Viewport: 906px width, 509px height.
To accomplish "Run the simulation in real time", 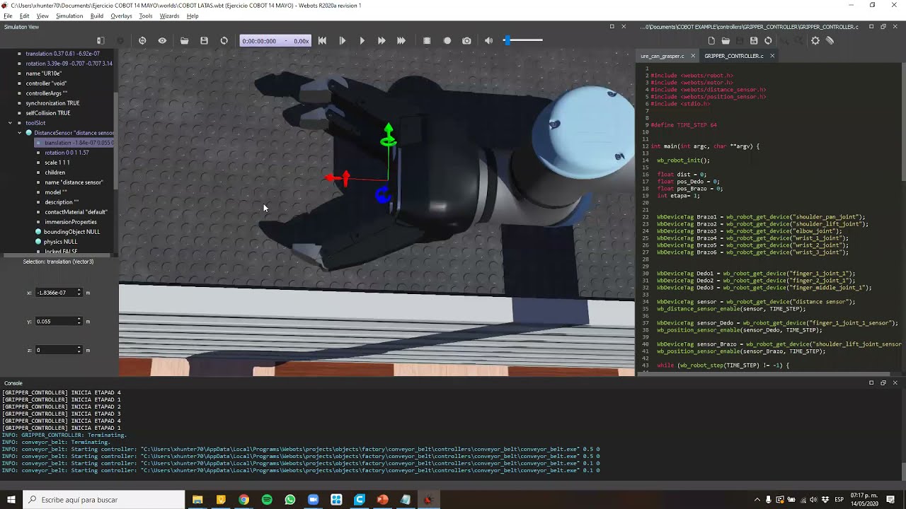I will [x=362, y=41].
